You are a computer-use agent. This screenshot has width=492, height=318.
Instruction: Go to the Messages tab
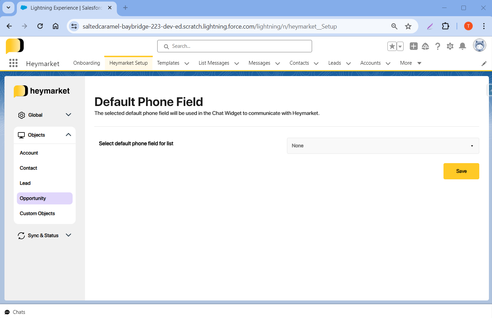pyautogui.click(x=259, y=63)
